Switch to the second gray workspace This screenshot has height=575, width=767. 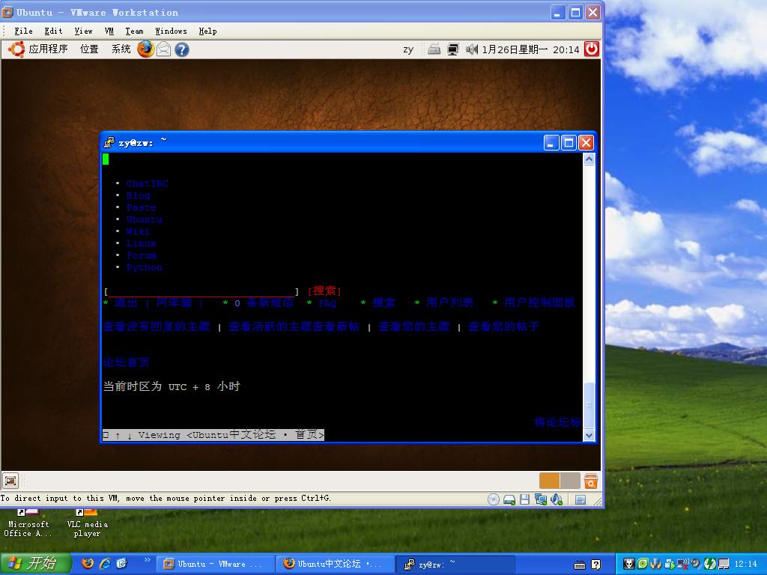(570, 481)
